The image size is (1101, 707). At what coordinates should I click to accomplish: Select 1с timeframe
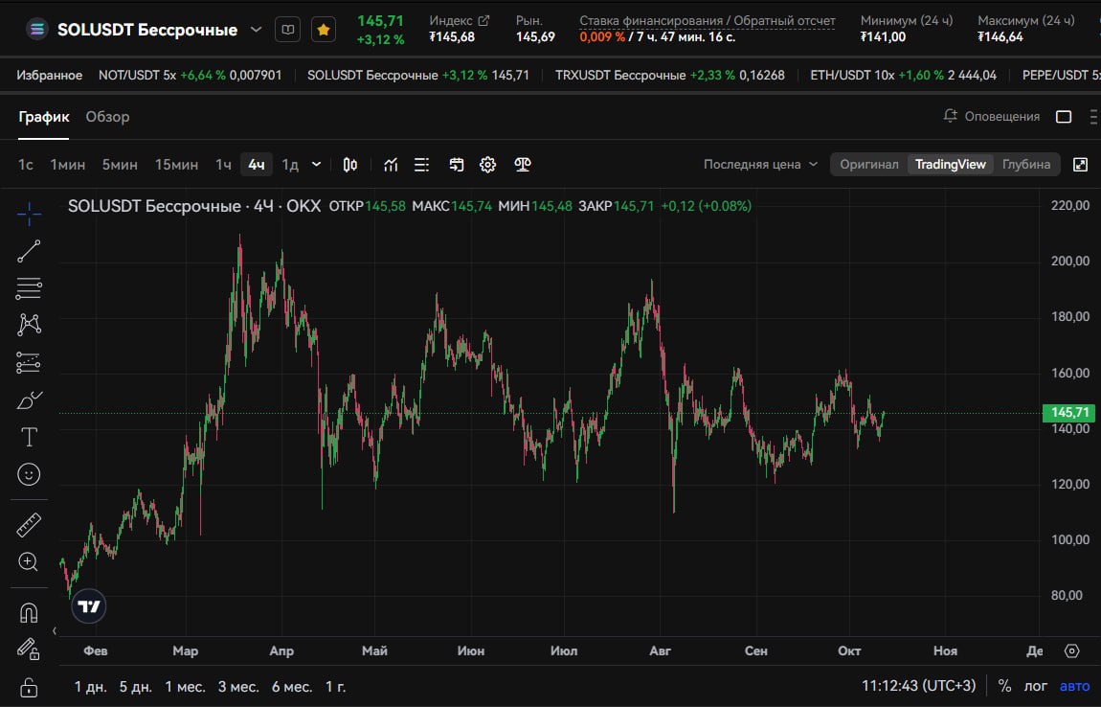click(x=26, y=165)
